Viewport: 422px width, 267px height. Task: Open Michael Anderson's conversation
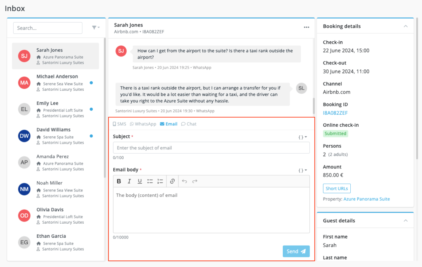56,83
